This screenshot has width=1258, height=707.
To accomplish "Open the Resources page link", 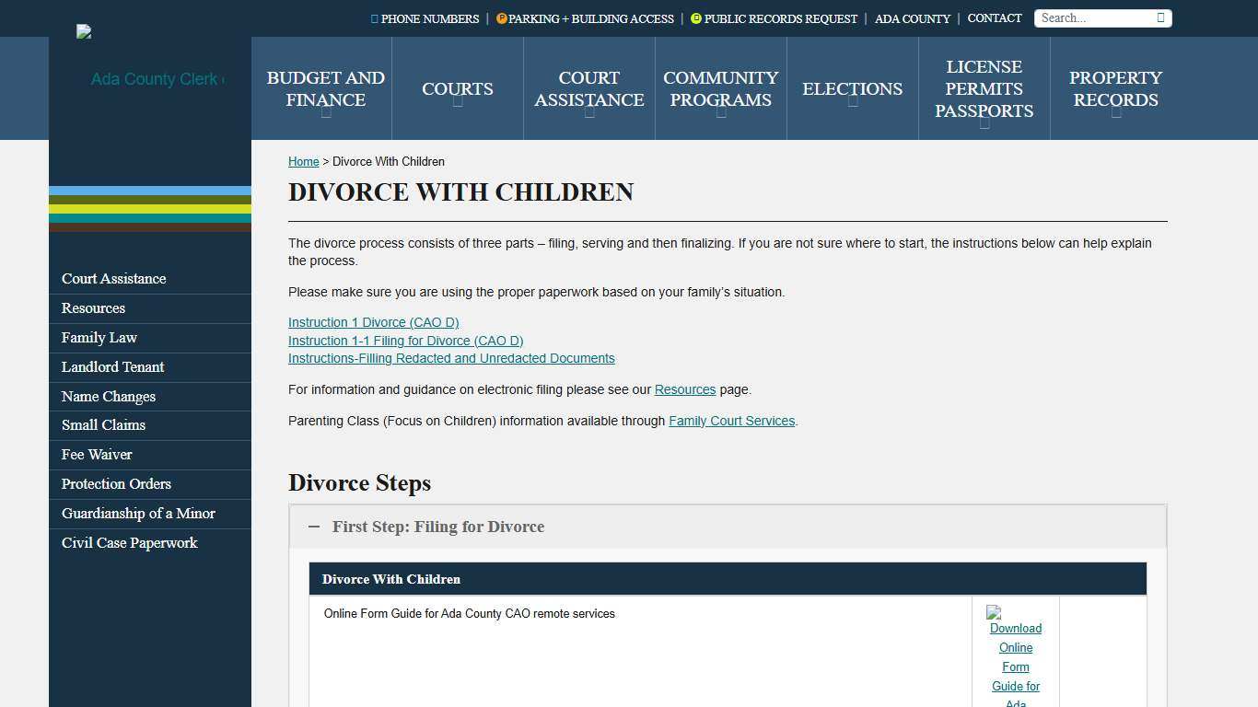I will 684,389.
